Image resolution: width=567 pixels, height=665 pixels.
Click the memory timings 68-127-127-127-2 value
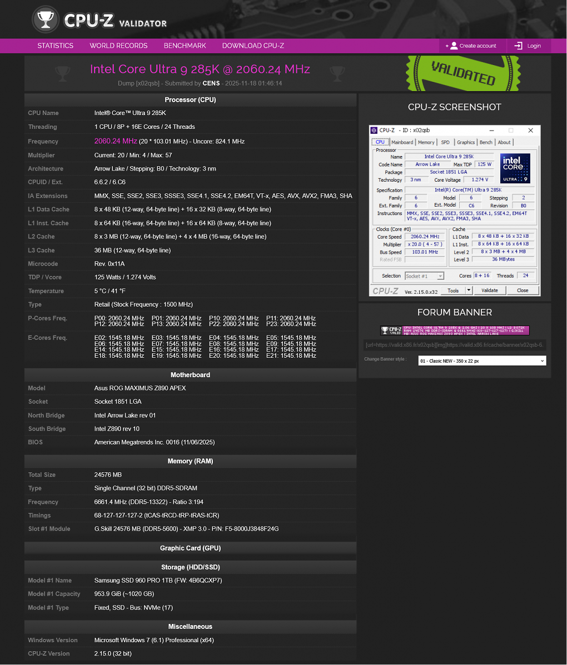point(157,516)
